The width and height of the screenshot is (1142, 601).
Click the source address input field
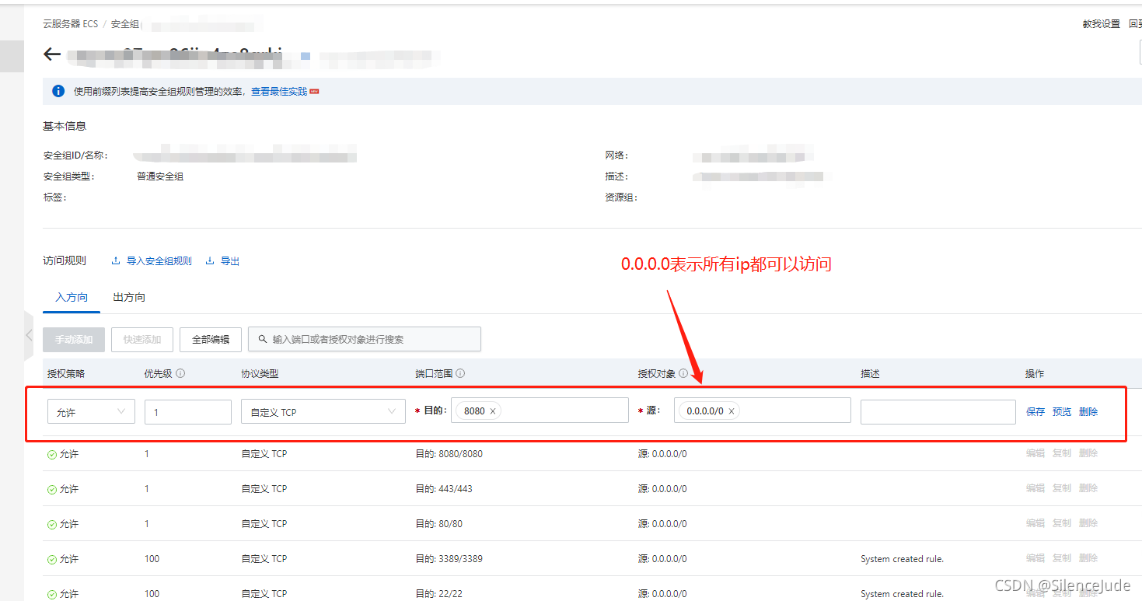click(763, 410)
